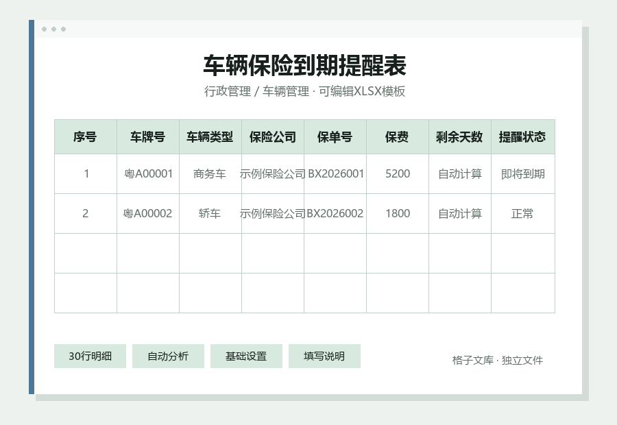Select the 商务车 vehicle type cell

click(210, 173)
